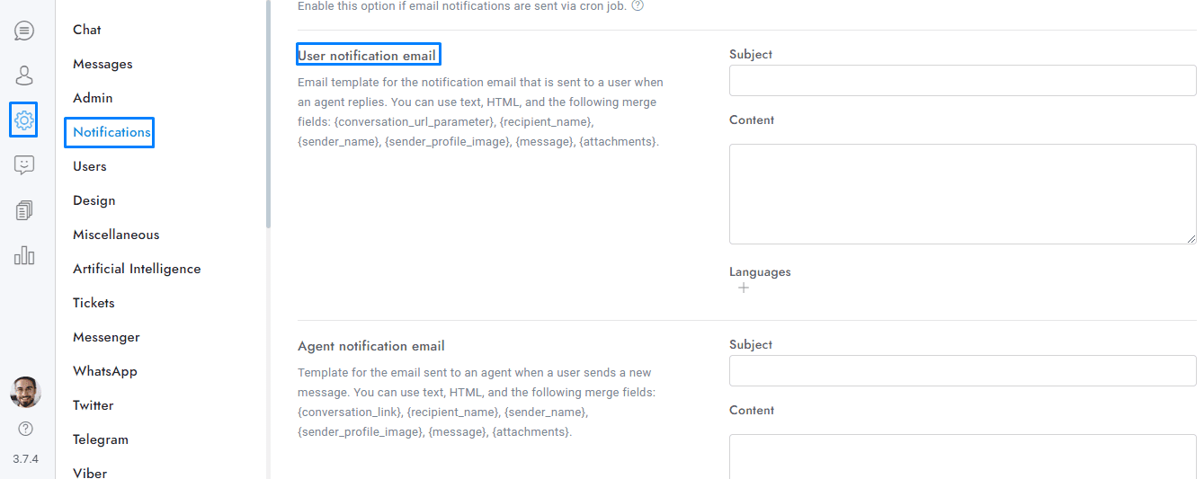Add a language with plus icon

[x=744, y=288]
